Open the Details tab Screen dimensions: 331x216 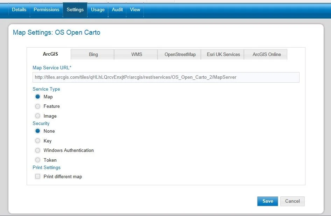click(x=19, y=10)
